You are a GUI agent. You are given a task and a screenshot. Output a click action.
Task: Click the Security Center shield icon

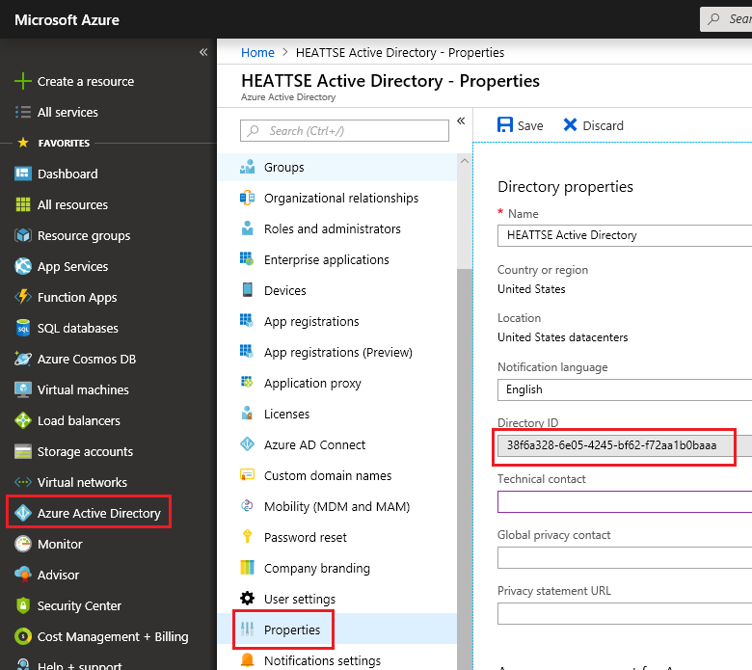[x=23, y=605]
